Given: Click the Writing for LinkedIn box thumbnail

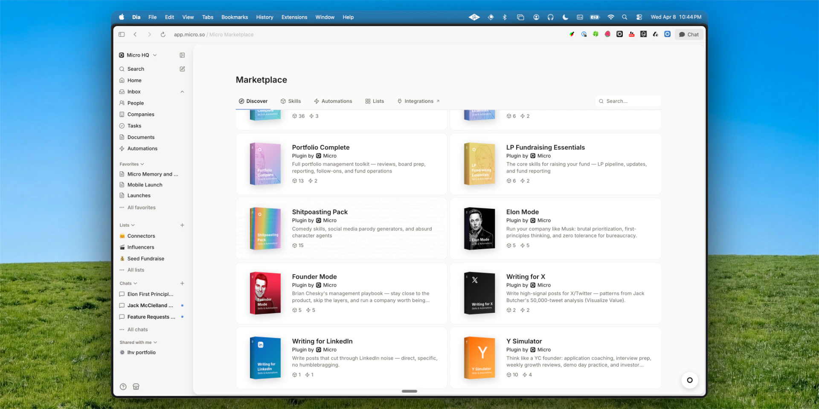Looking at the screenshot, I should pos(265,357).
